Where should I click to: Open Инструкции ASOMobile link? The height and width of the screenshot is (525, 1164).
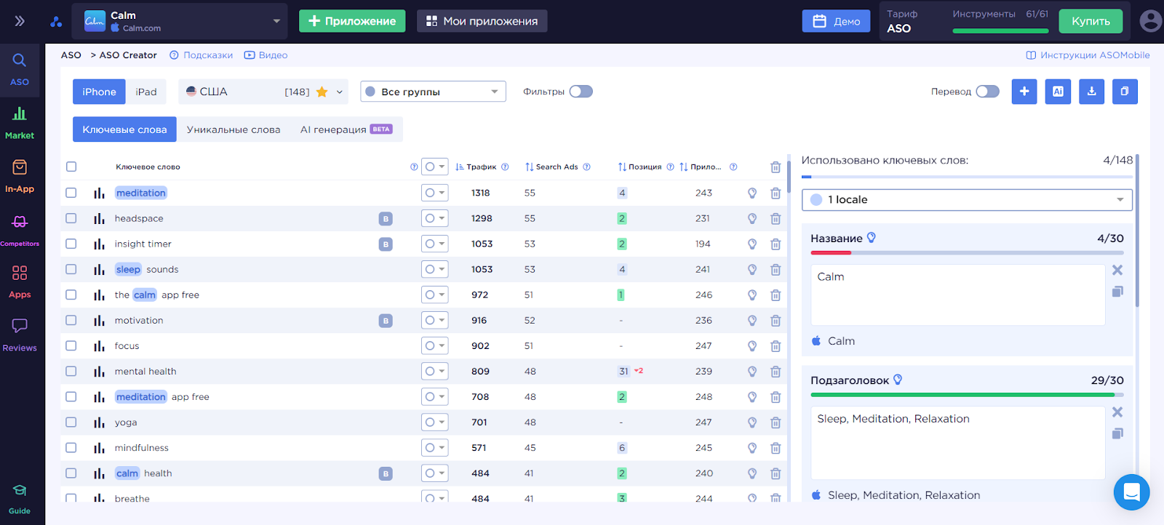(x=1088, y=55)
